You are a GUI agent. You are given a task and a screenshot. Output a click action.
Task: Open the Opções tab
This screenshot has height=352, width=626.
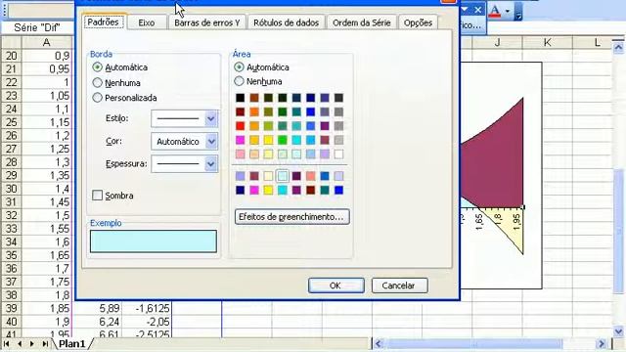[x=418, y=22]
